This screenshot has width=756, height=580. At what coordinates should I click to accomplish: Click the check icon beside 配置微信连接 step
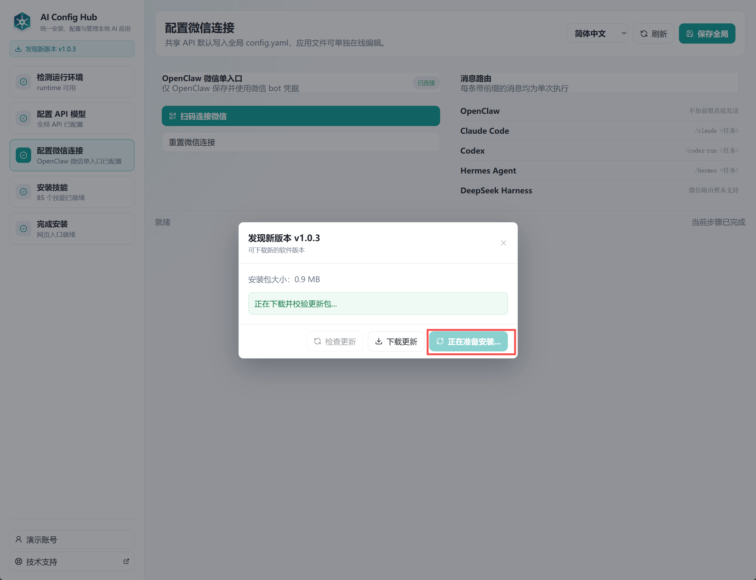(23, 156)
